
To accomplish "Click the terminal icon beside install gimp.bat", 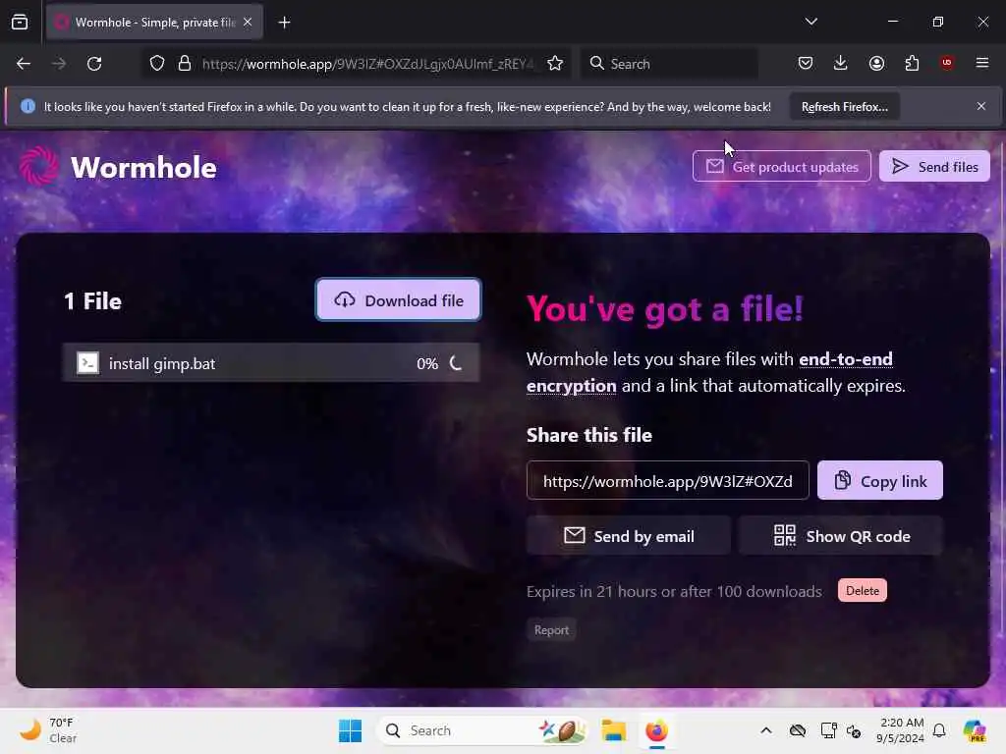I will pos(87,363).
